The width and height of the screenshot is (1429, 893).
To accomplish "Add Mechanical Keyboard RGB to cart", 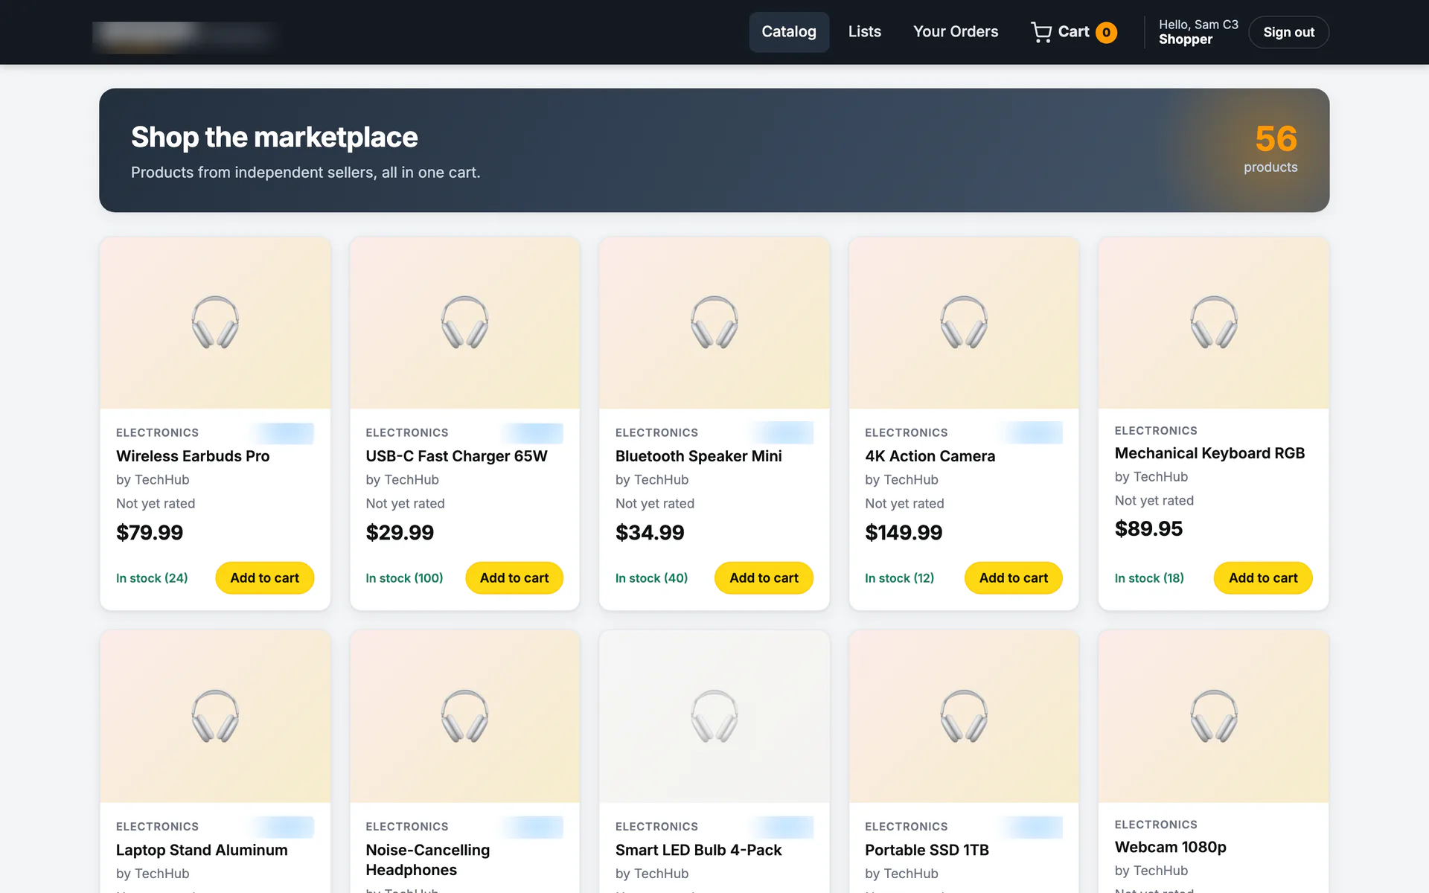I will click(x=1263, y=577).
